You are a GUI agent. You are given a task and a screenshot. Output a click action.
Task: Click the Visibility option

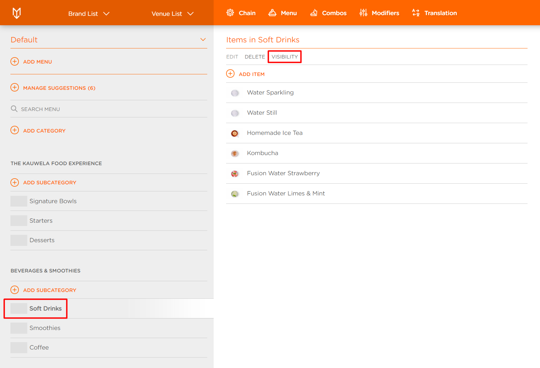[285, 57]
